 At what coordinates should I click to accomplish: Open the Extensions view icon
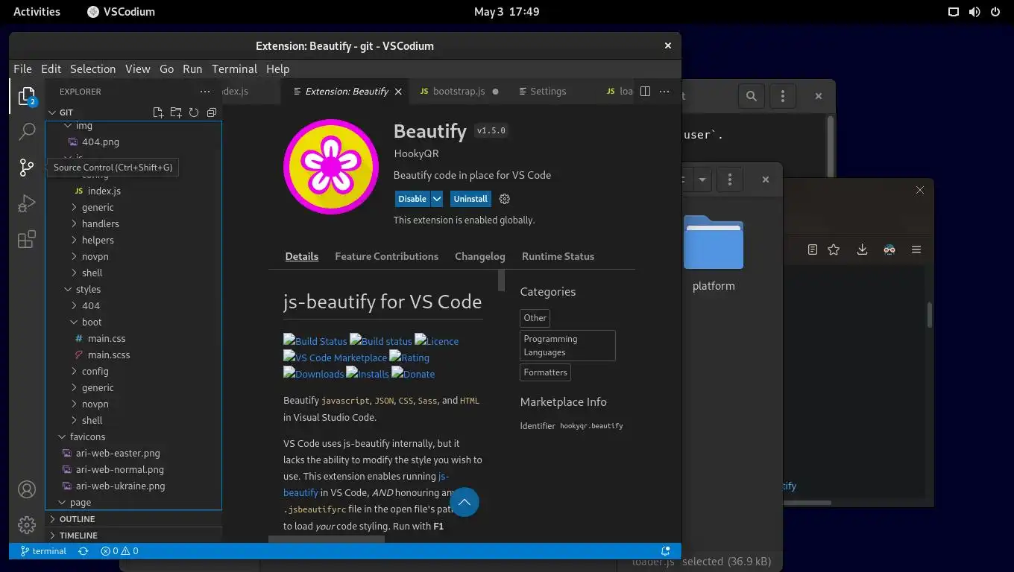[27, 239]
